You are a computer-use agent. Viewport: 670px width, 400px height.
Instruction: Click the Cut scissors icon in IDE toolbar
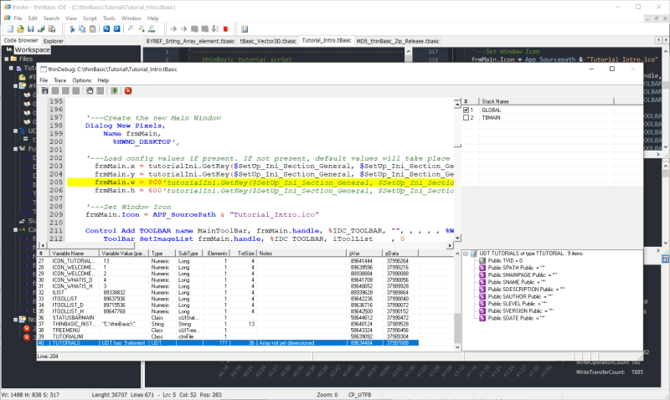(x=72, y=29)
